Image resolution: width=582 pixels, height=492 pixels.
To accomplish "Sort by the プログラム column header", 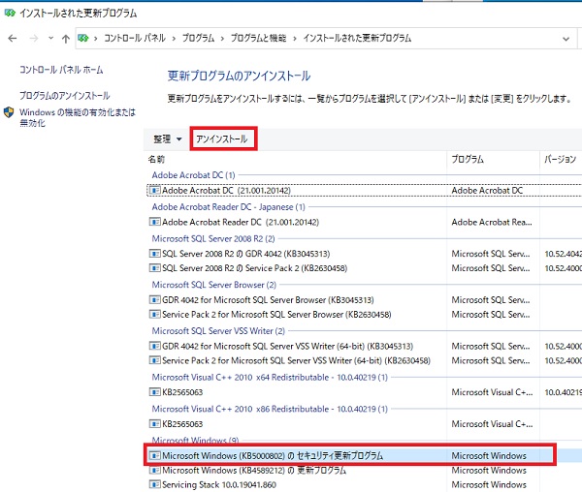I will coord(468,159).
